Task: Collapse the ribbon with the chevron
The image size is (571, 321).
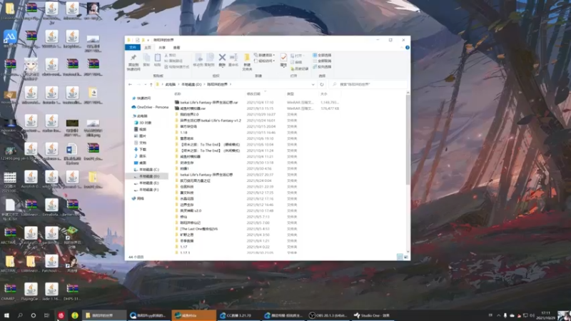Action: pyautogui.click(x=402, y=47)
